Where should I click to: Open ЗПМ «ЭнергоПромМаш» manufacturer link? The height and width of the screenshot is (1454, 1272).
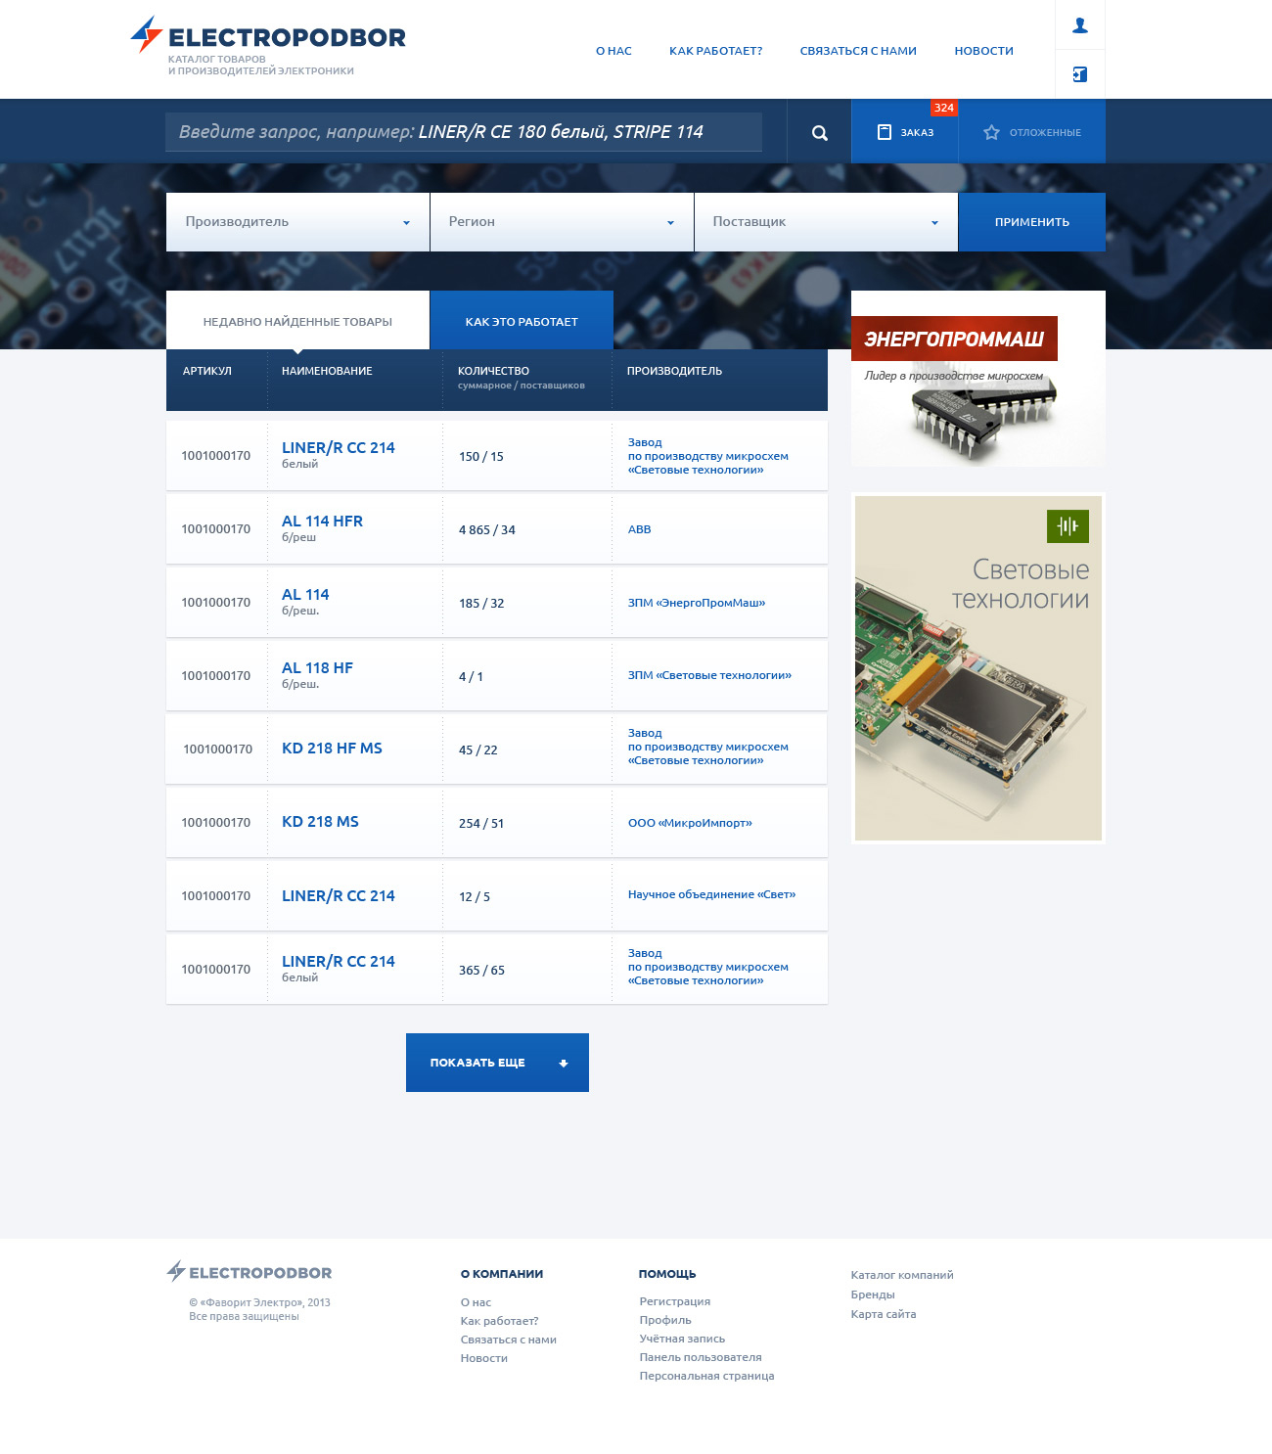tap(697, 603)
